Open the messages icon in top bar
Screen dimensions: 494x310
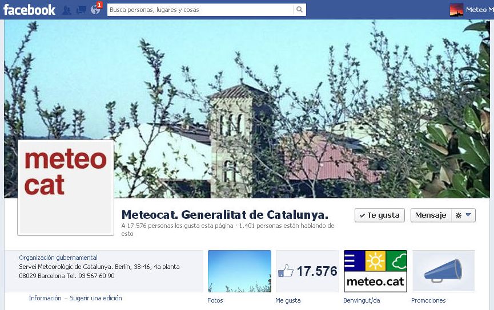(x=81, y=10)
